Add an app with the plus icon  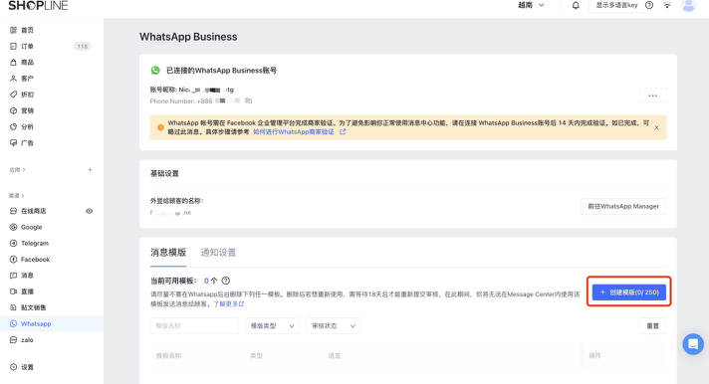coord(90,170)
